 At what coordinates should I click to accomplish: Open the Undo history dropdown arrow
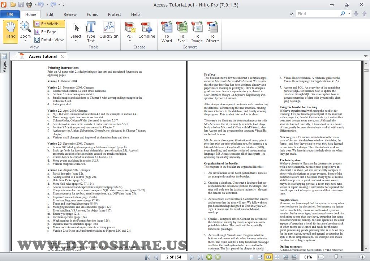[x=47, y=4]
